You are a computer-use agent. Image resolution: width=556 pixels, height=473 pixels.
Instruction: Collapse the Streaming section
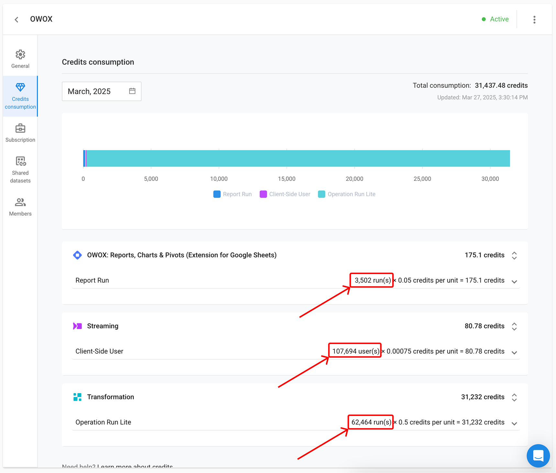(x=514, y=326)
